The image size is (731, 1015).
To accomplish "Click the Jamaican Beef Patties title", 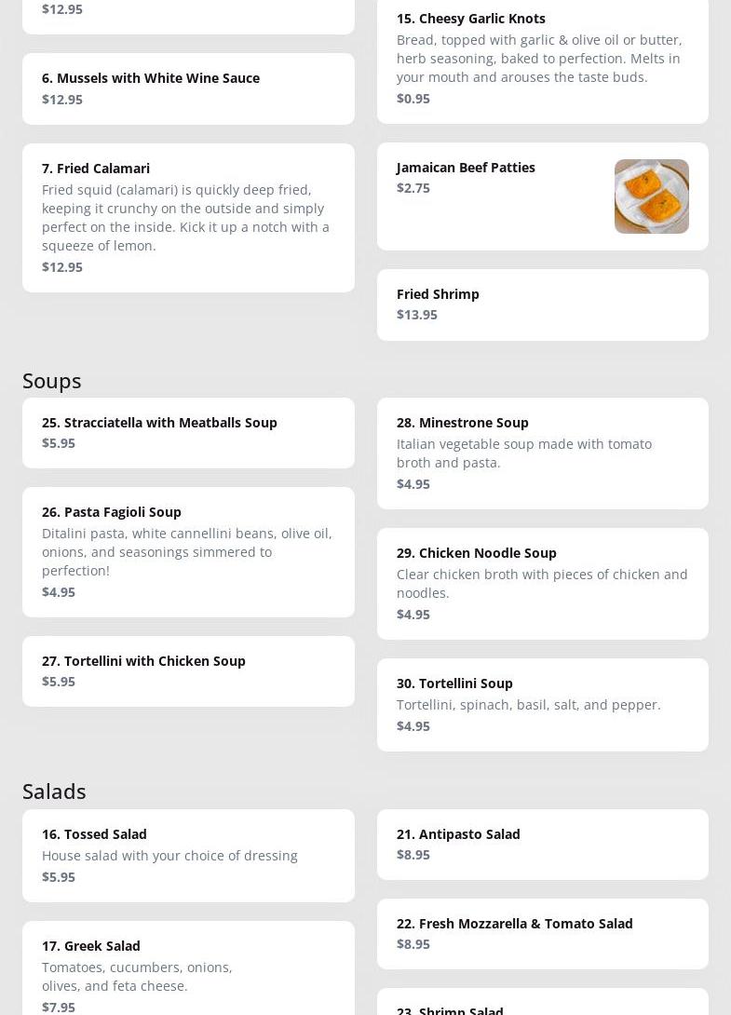I will pyautogui.click(x=466, y=168).
